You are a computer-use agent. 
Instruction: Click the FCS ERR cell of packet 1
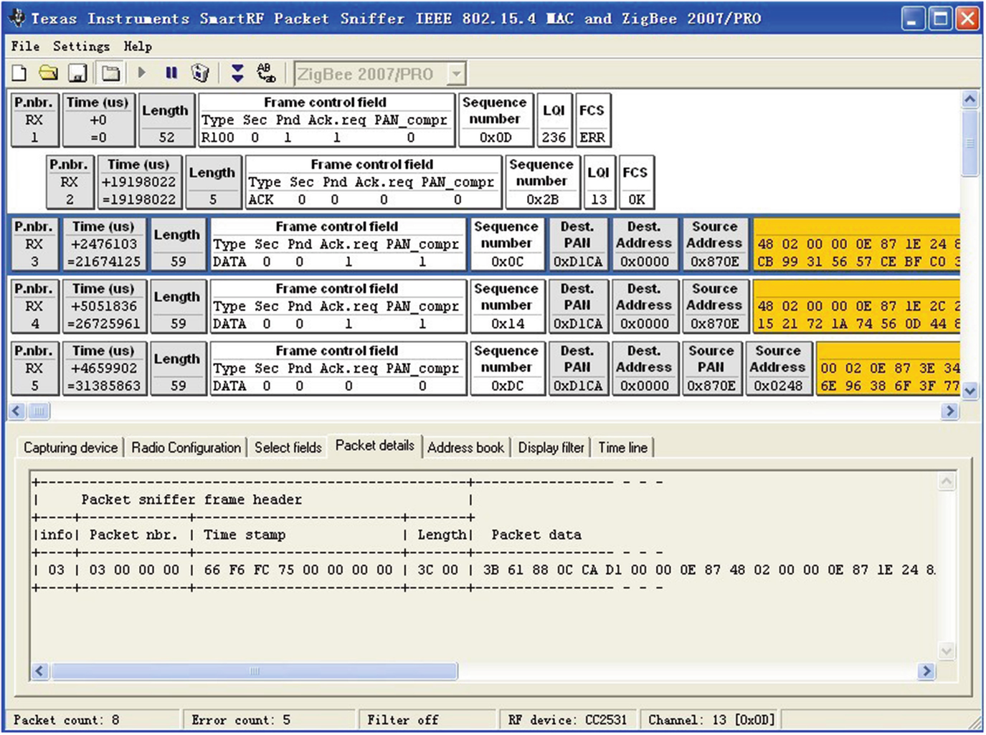click(592, 120)
